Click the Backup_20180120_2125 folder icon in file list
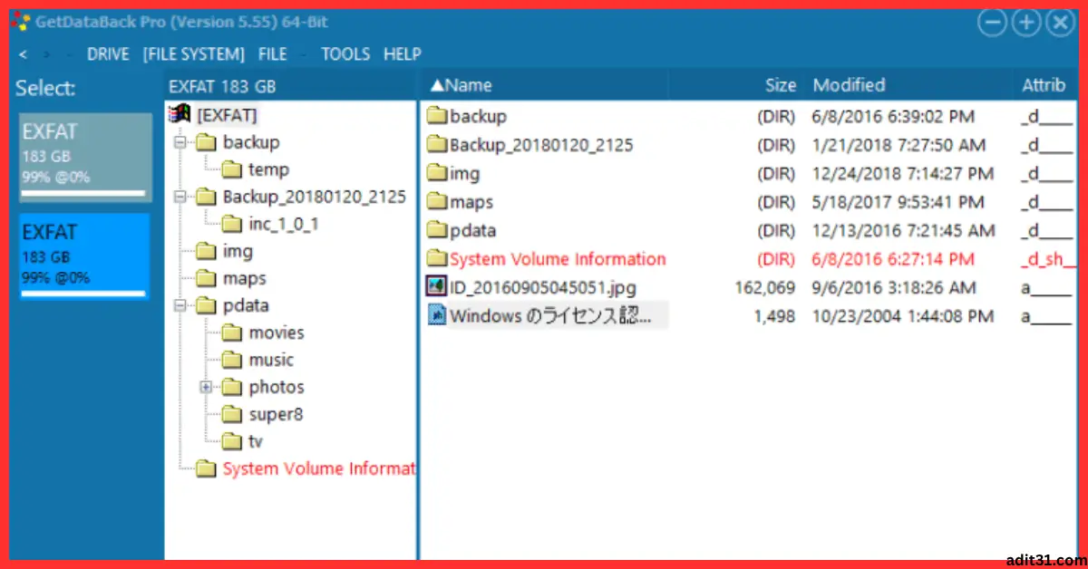 (x=437, y=145)
